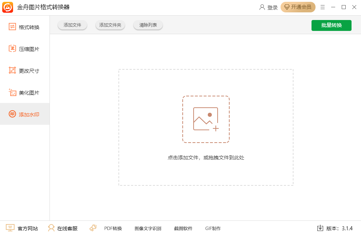Image resolution: width=361 pixels, height=235 pixels.
Task: Start the 批量转换 batch conversion
Action: [331, 25]
